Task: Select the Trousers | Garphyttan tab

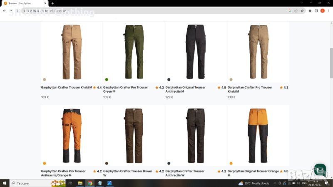Action: click(21, 3)
